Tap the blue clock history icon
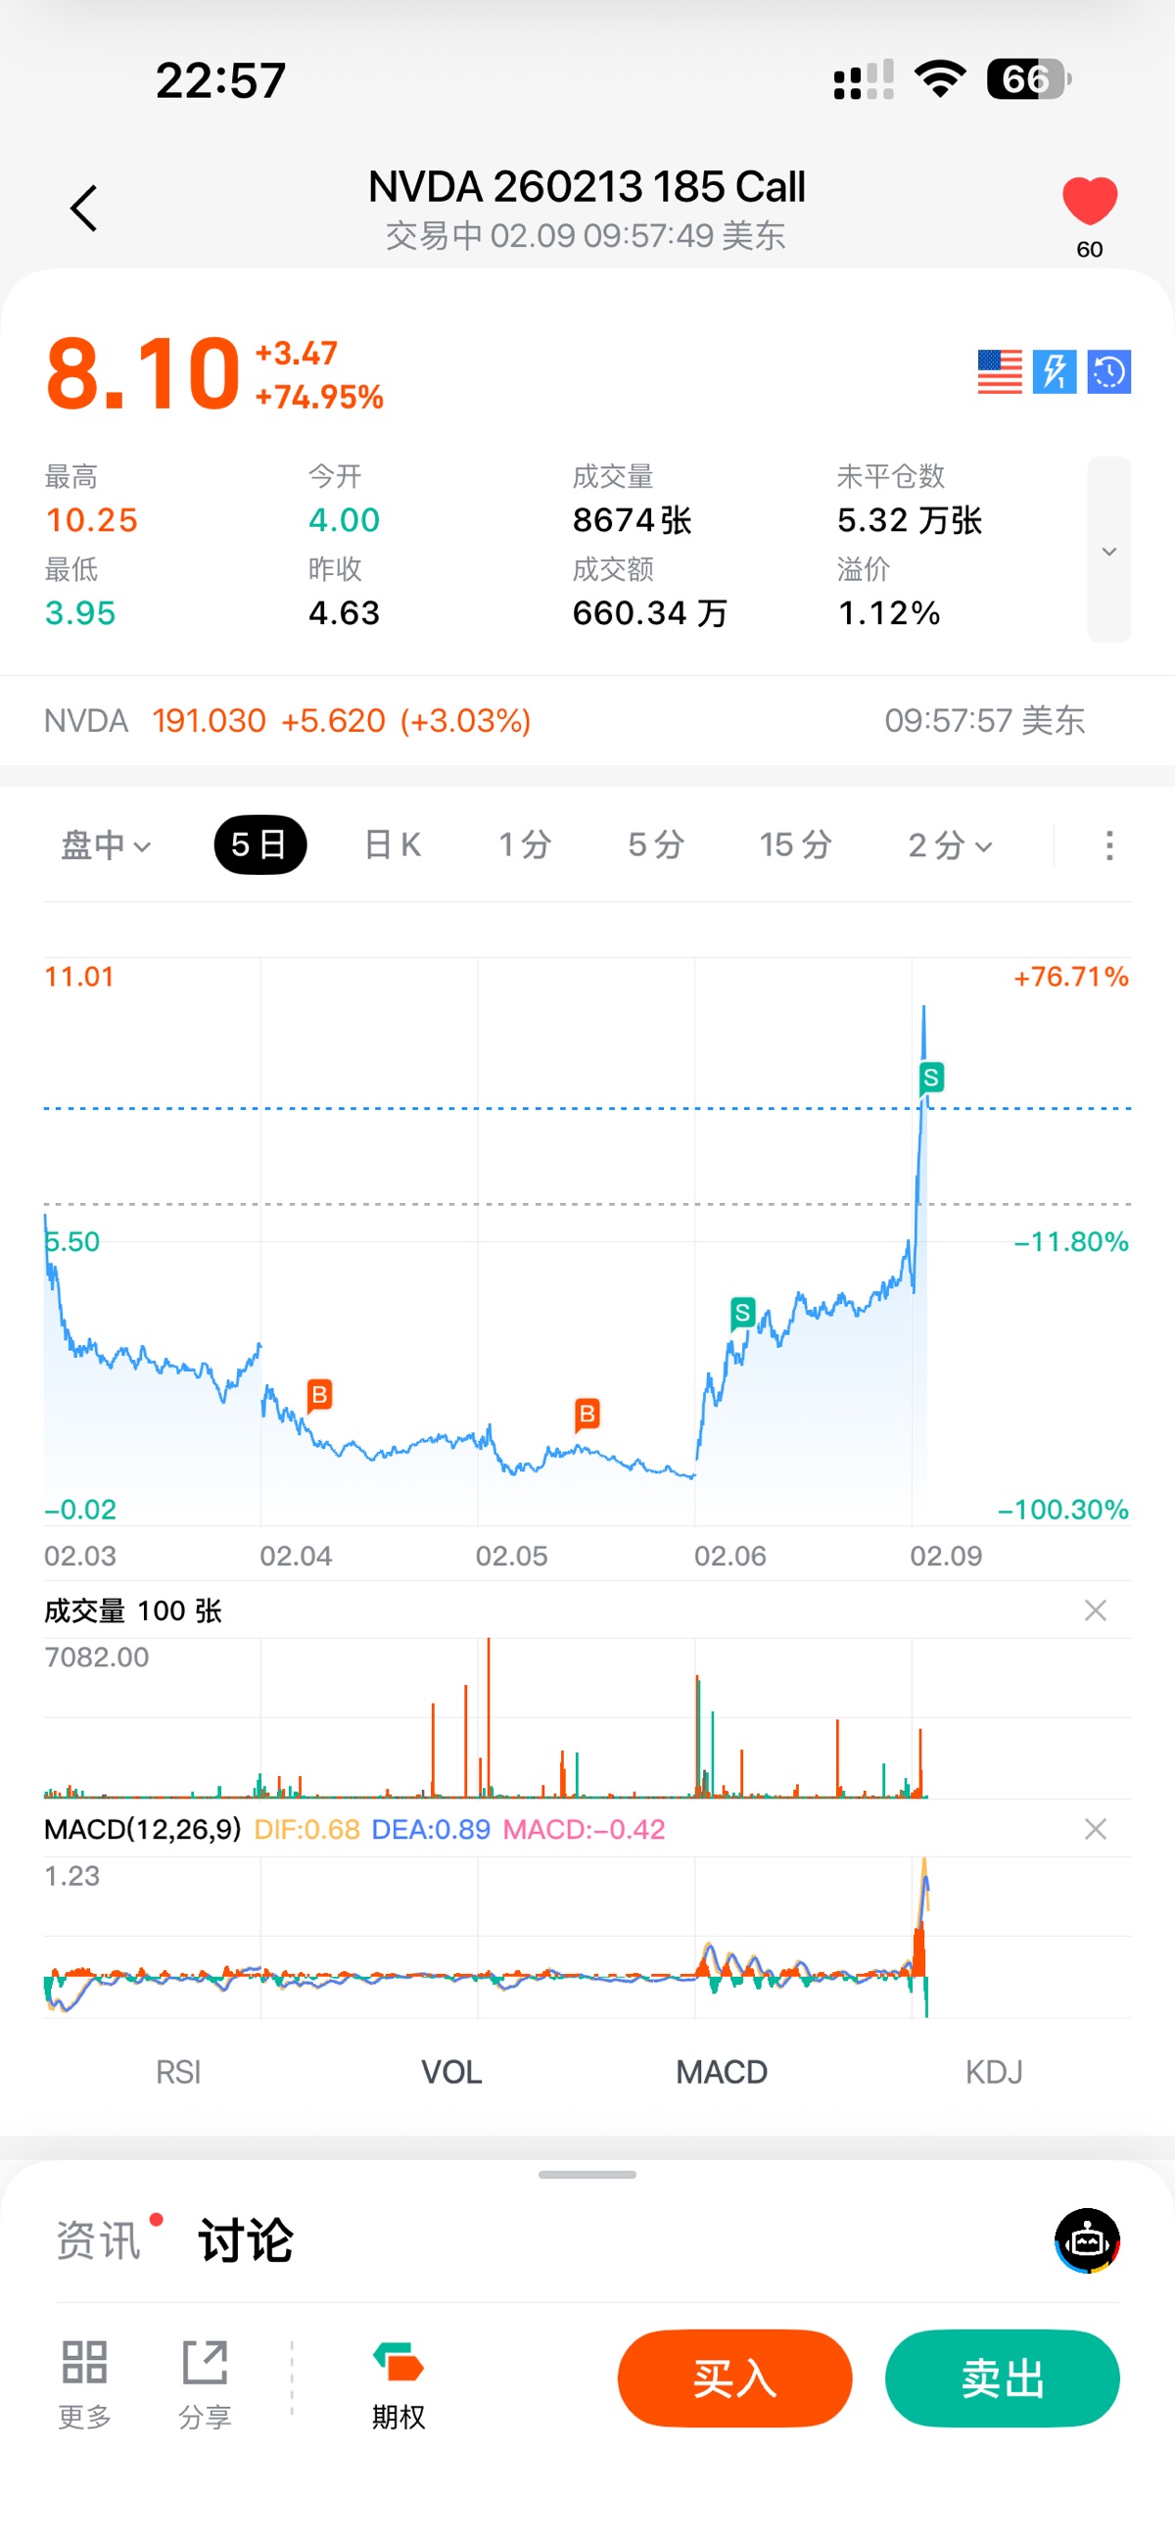The height and width of the screenshot is (2548, 1175). point(1108,372)
